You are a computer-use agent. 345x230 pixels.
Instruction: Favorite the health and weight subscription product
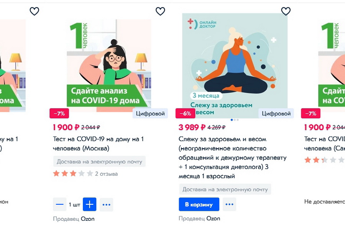pyautogui.click(x=286, y=11)
